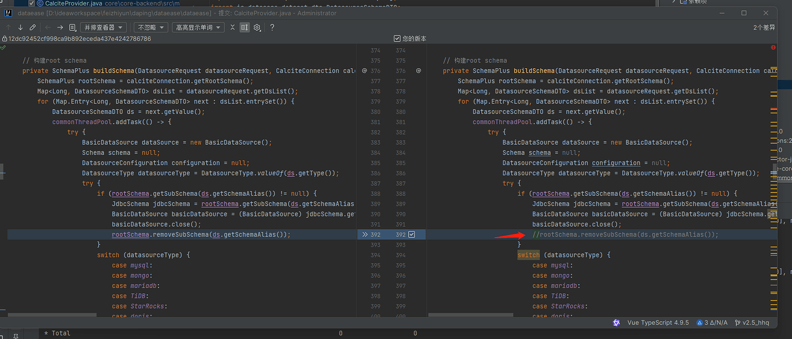
Task: Go to next file arrow
Action: point(60,27)
